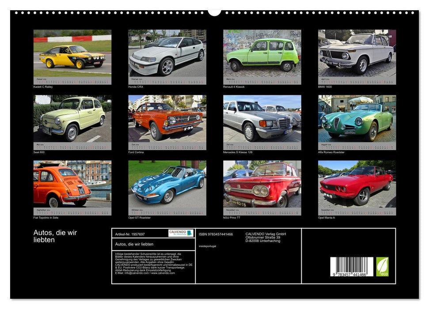Open the Renault 4 Klassik image
Screen dimensions: 429x309
(262, 54)
